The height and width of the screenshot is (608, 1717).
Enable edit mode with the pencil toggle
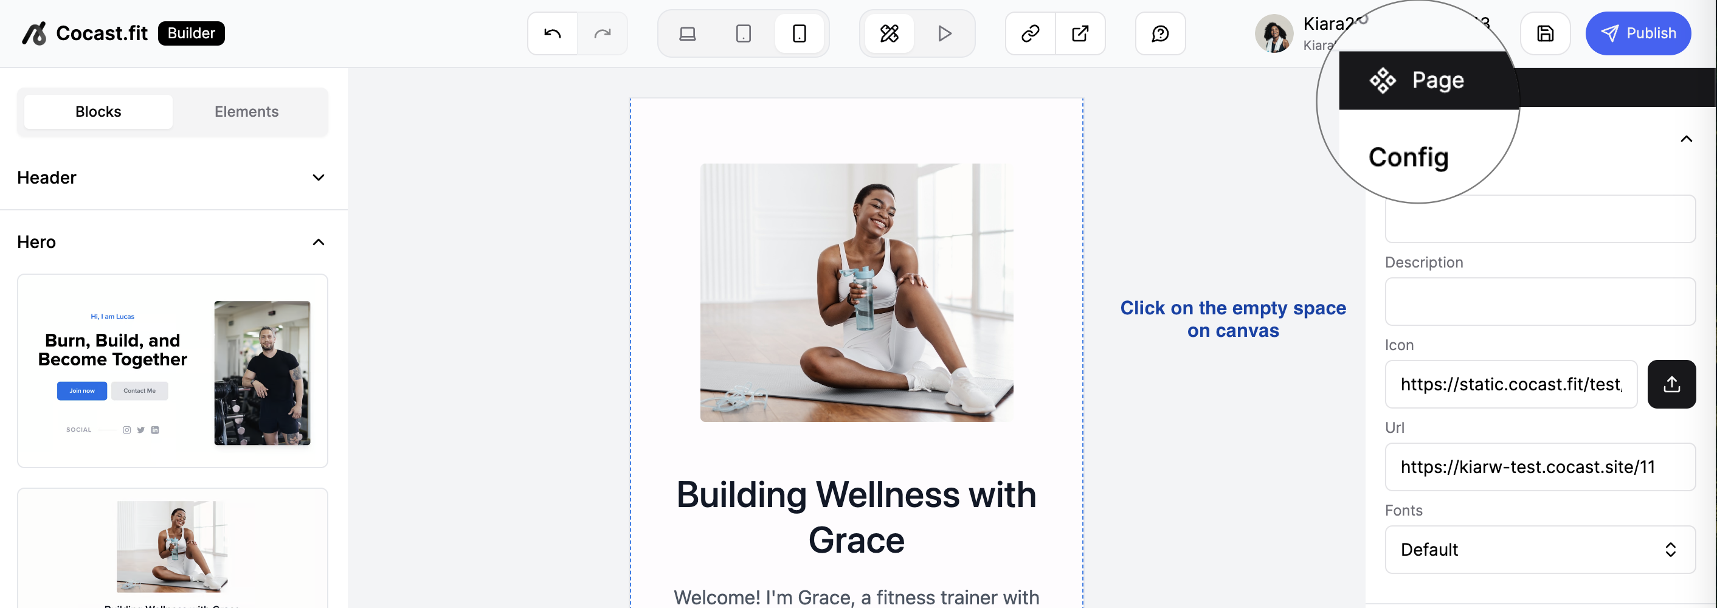coord(890,33)
